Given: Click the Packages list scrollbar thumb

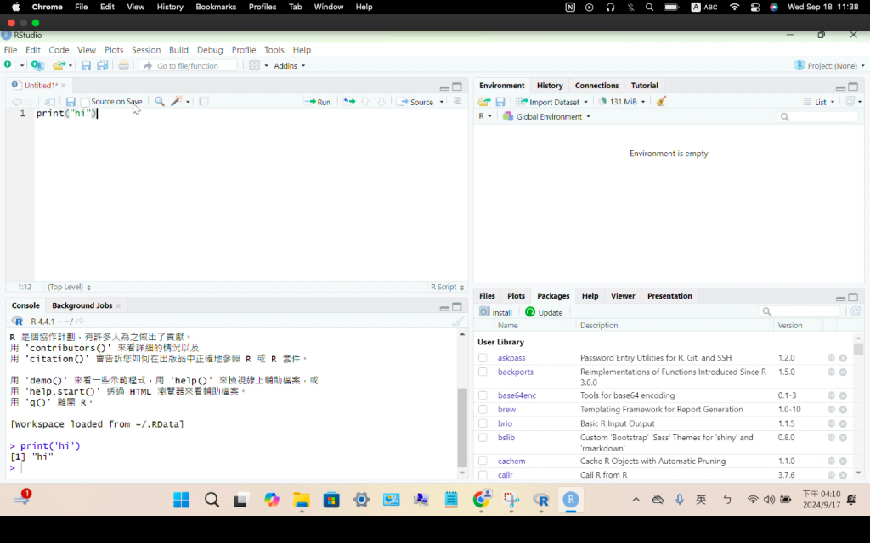Looking at the screenshot, I should 858,349.
